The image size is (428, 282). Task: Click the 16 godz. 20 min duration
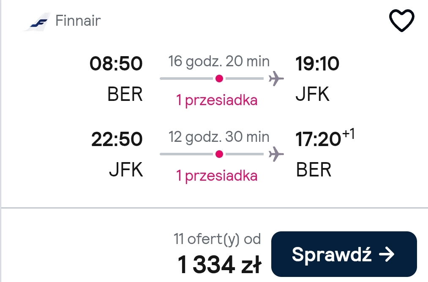219,61
